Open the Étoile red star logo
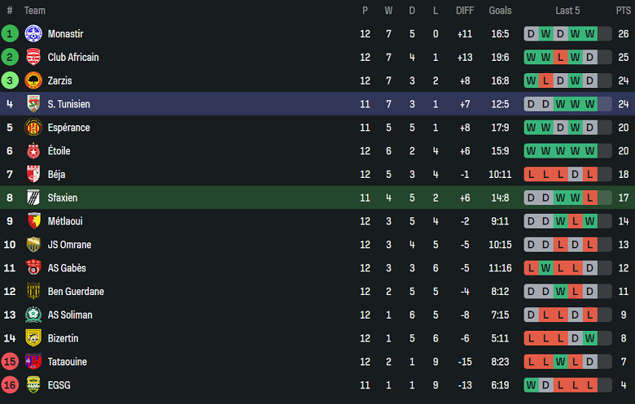 33,151
